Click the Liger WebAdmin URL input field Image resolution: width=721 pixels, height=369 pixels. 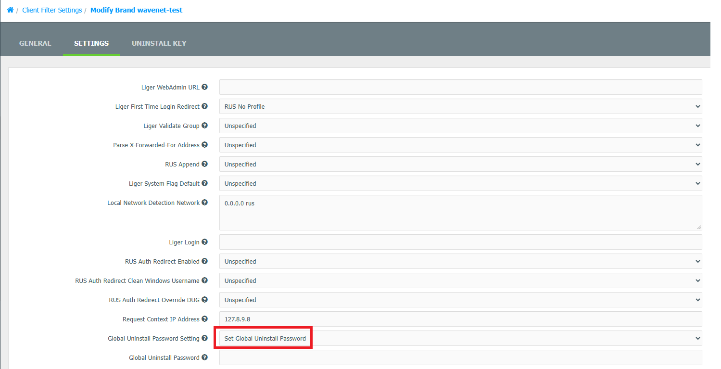point(460,87)
